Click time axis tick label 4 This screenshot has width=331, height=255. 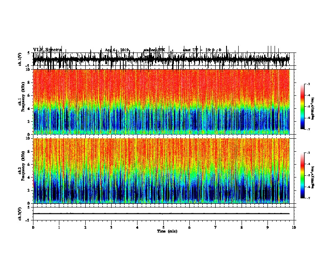coord(137,227)
